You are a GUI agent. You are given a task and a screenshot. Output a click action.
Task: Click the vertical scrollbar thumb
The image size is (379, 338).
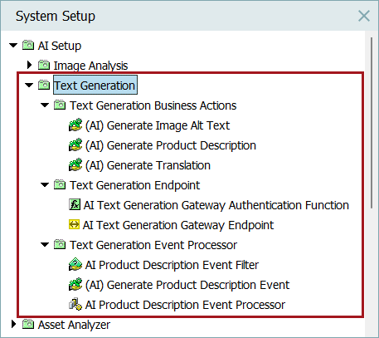[372, 123]
